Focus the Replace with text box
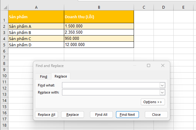Image resolution: width=196 pixels, height=130 pixels. click(x=111, y=92)
